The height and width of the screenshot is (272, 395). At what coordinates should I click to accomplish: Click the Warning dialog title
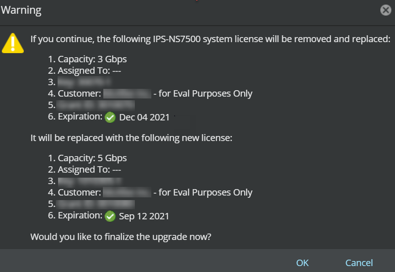coord(21,11)
